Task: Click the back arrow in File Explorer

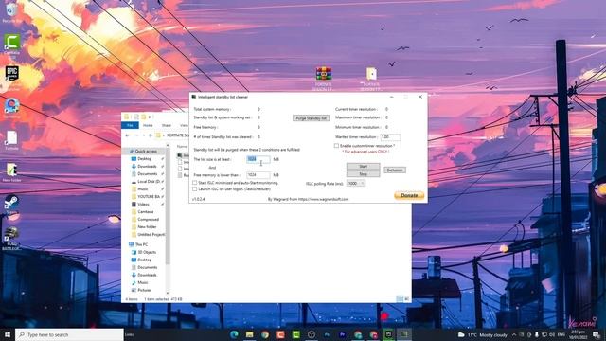Action: [127, 135]
